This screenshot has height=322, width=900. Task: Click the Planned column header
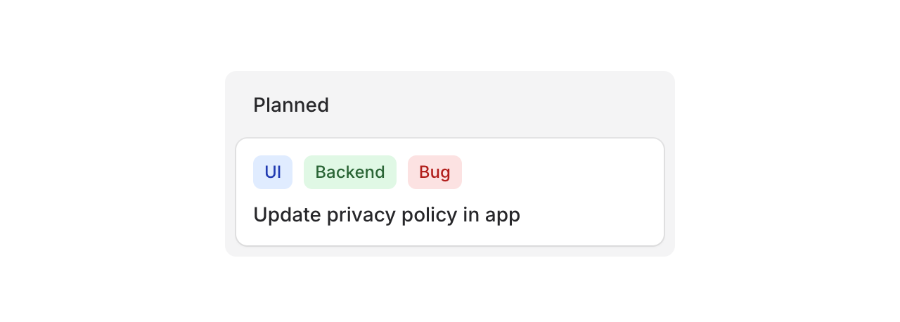291,105
